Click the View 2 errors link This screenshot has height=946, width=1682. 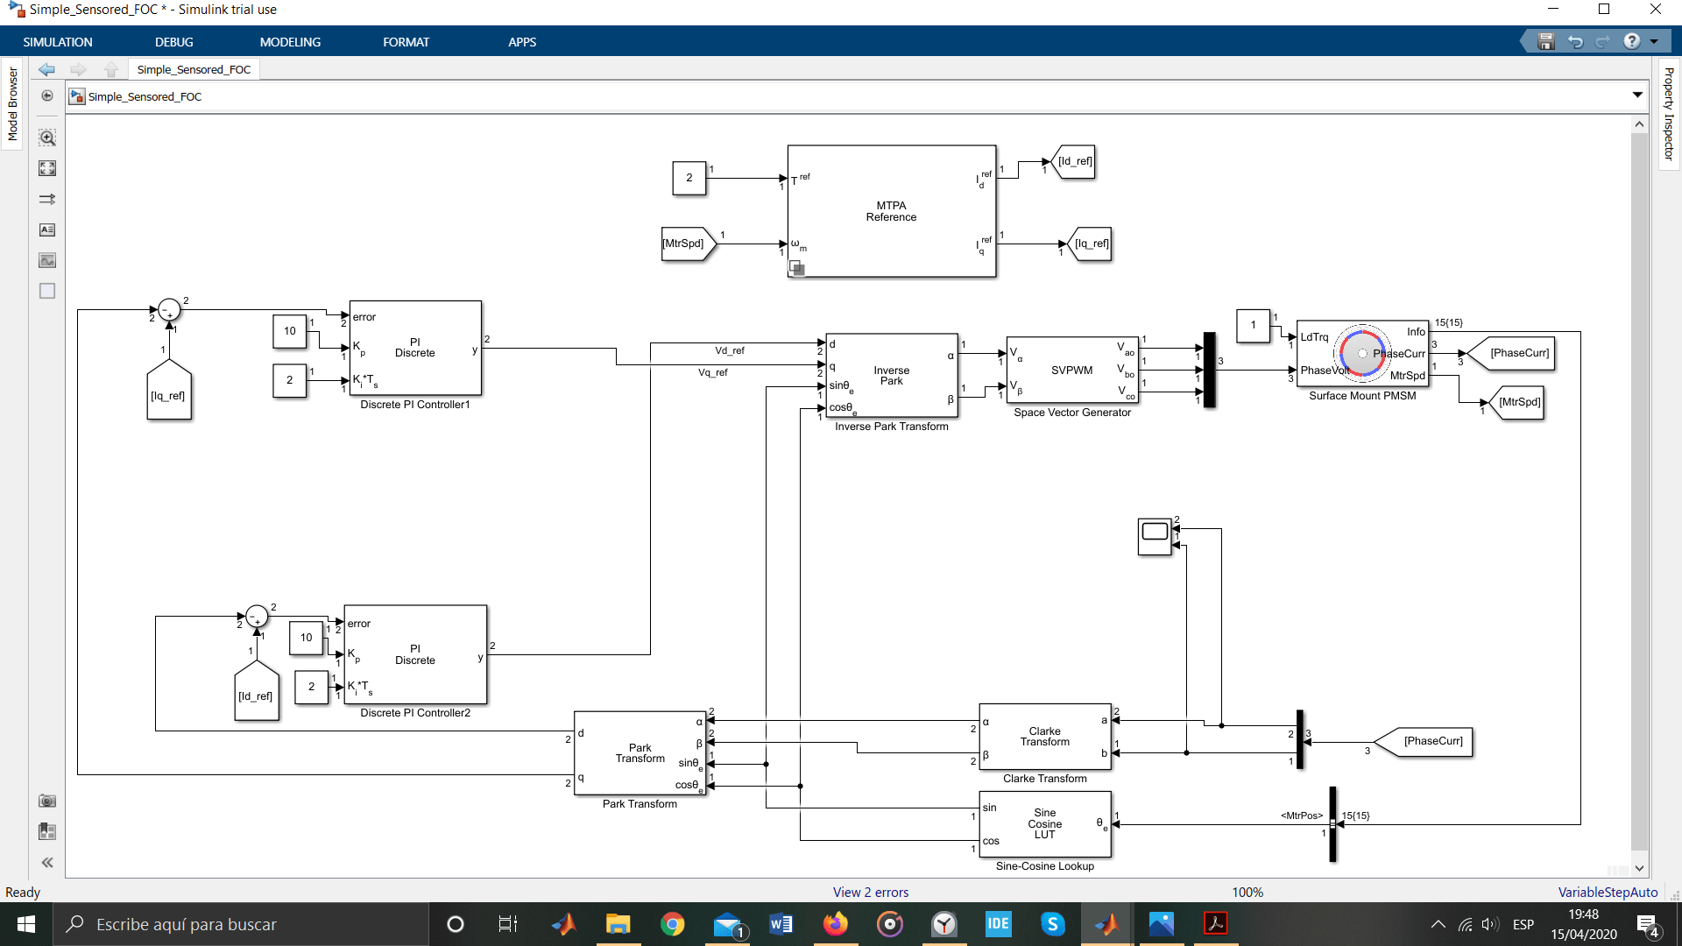point(870,892)
